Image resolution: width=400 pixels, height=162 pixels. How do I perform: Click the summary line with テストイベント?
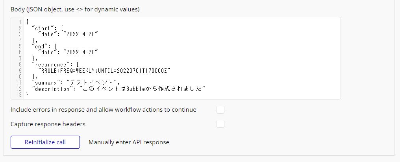point(75,83)
